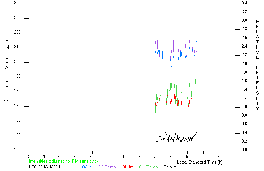
Task: Click the hour 3 time axis label
Action: tap(155, 156)
